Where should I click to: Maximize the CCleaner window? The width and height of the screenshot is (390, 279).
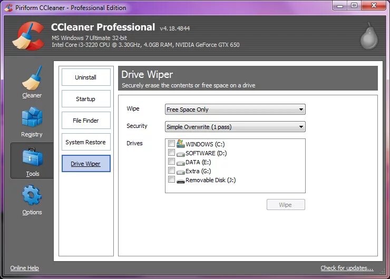click(x=354, y=5)
